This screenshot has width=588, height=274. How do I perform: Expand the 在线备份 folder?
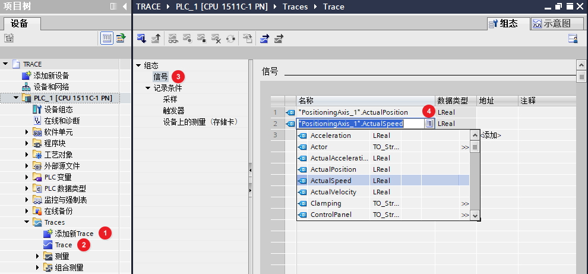(27, 211)
